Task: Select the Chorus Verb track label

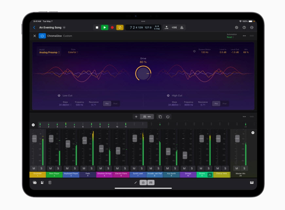Action: [x=222, y=175]
